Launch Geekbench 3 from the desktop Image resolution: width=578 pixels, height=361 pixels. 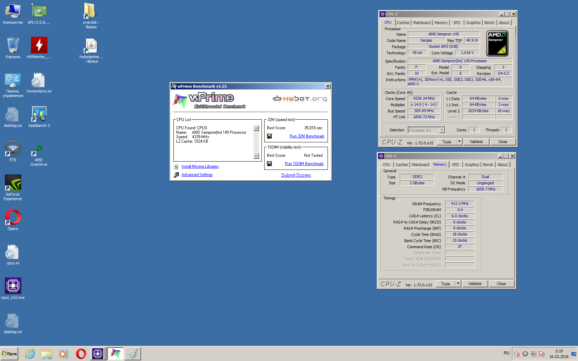coord(39,117)
